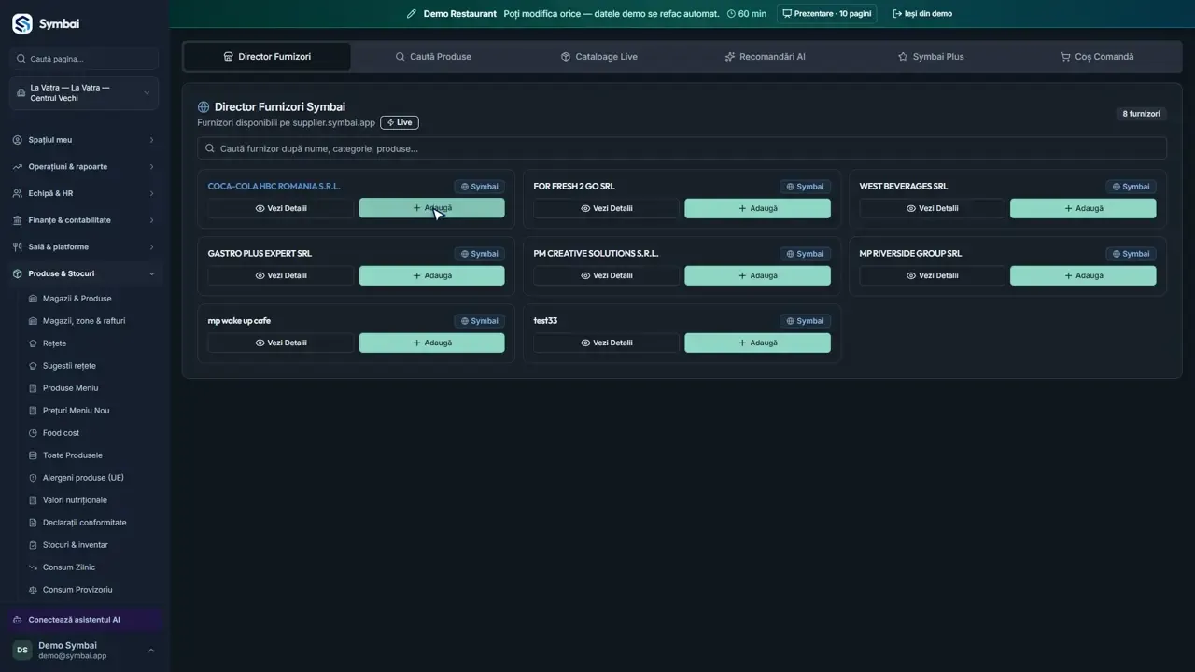Open the La Vatra location dropdown

[84, 93]
